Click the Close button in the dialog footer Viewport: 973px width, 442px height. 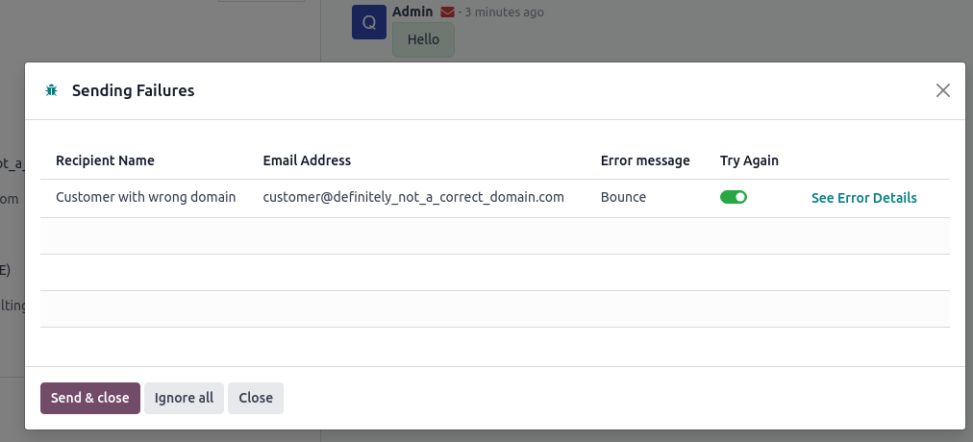tap(256, 398)
